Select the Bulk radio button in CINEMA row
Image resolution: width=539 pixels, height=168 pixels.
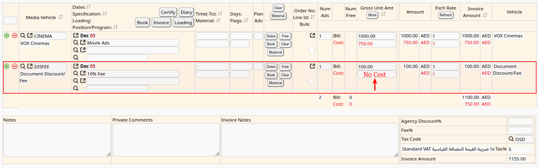pyautogui.click(x=312, y=50)
